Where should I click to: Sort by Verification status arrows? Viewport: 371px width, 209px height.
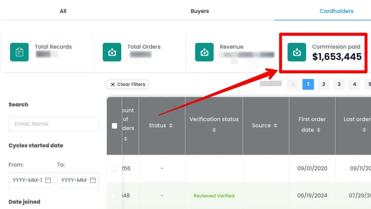pos(214,130)
